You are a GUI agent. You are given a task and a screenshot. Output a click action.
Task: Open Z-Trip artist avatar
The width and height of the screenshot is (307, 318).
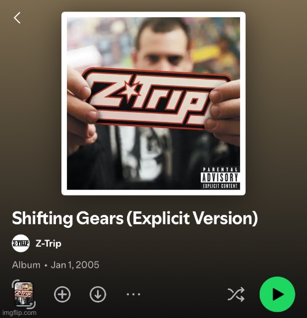(21, 243)
